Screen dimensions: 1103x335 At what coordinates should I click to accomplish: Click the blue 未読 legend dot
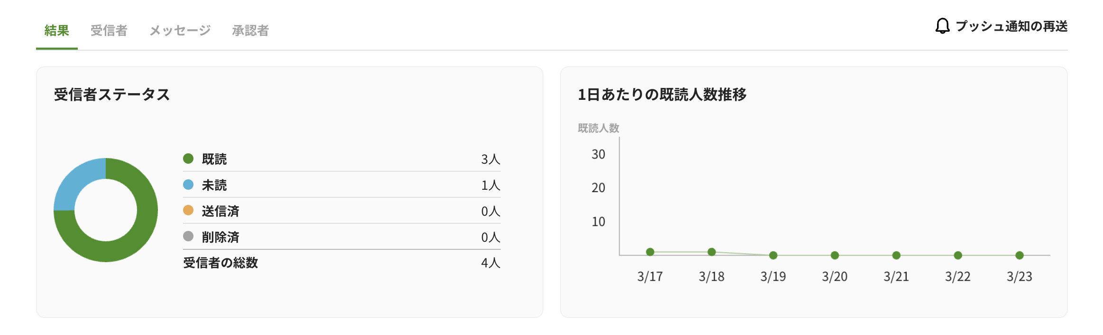[x=188, y=185]
